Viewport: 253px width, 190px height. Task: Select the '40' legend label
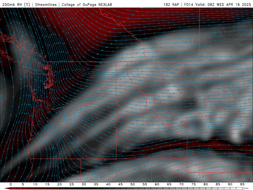click(x=108, y=184)
